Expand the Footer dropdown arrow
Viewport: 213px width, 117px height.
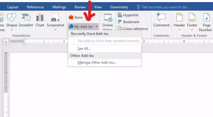[x=192, y=30]
